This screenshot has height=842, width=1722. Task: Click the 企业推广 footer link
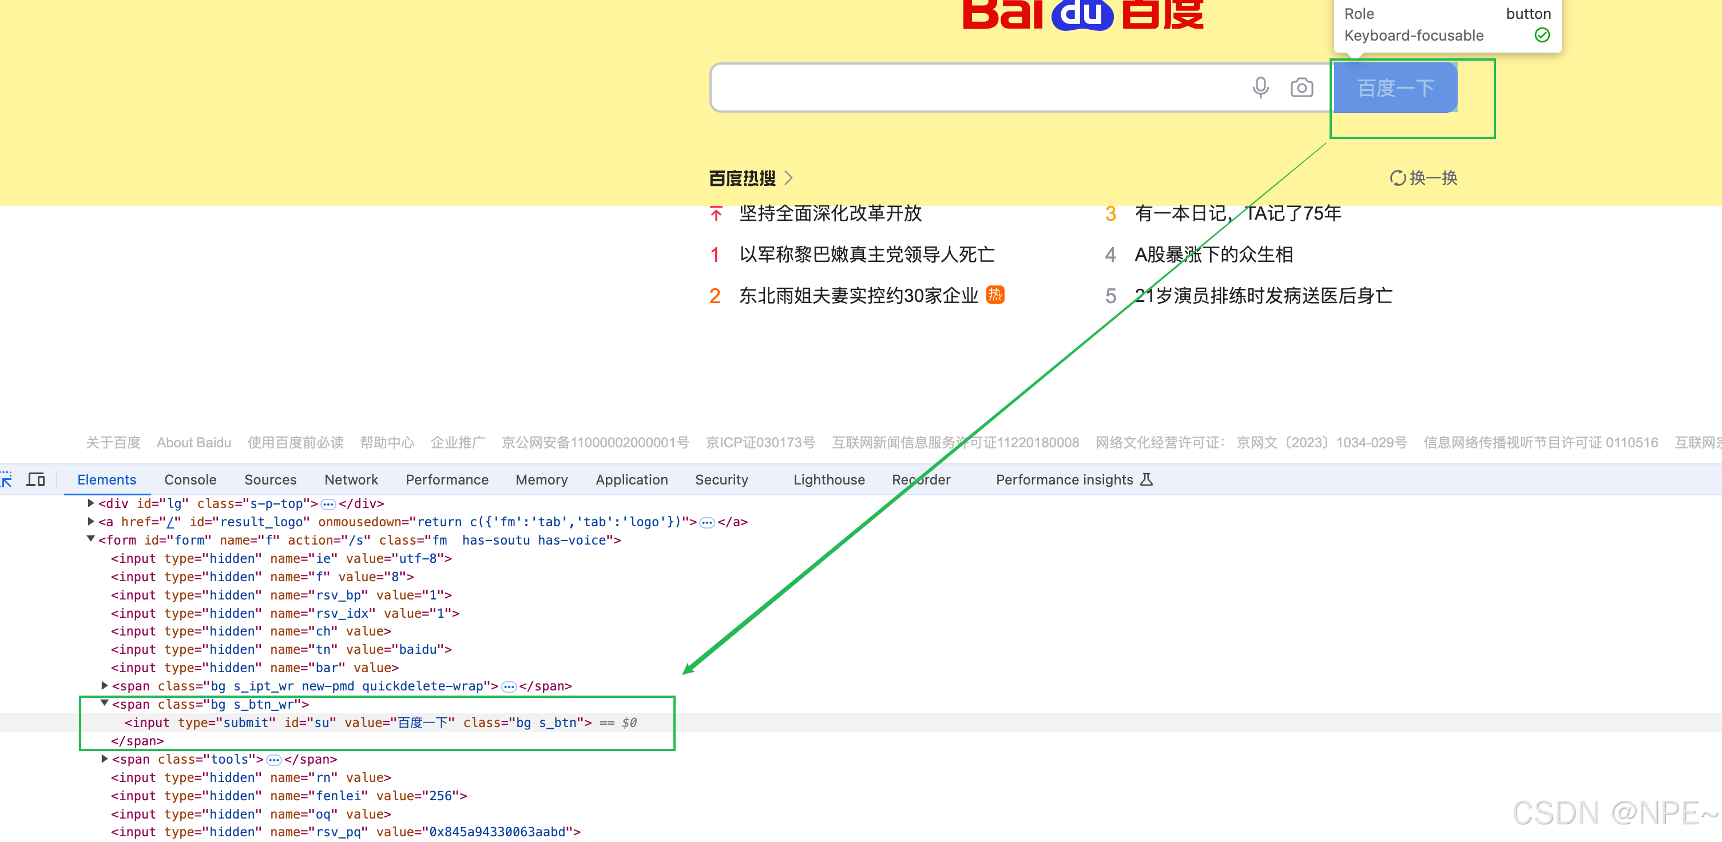[x=458, y=442]
